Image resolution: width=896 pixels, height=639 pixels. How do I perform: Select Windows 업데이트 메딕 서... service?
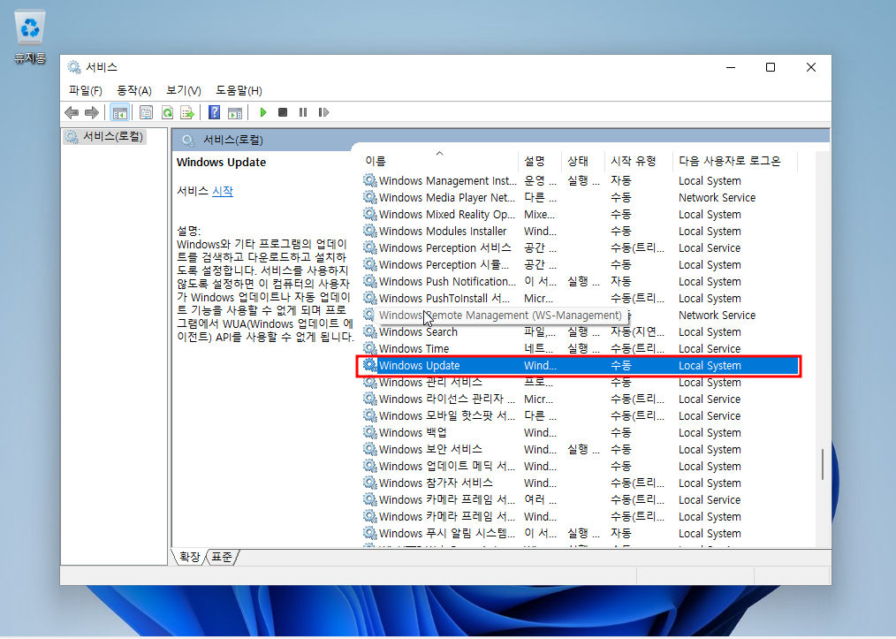pyautogui.click(x=580, y=467)
